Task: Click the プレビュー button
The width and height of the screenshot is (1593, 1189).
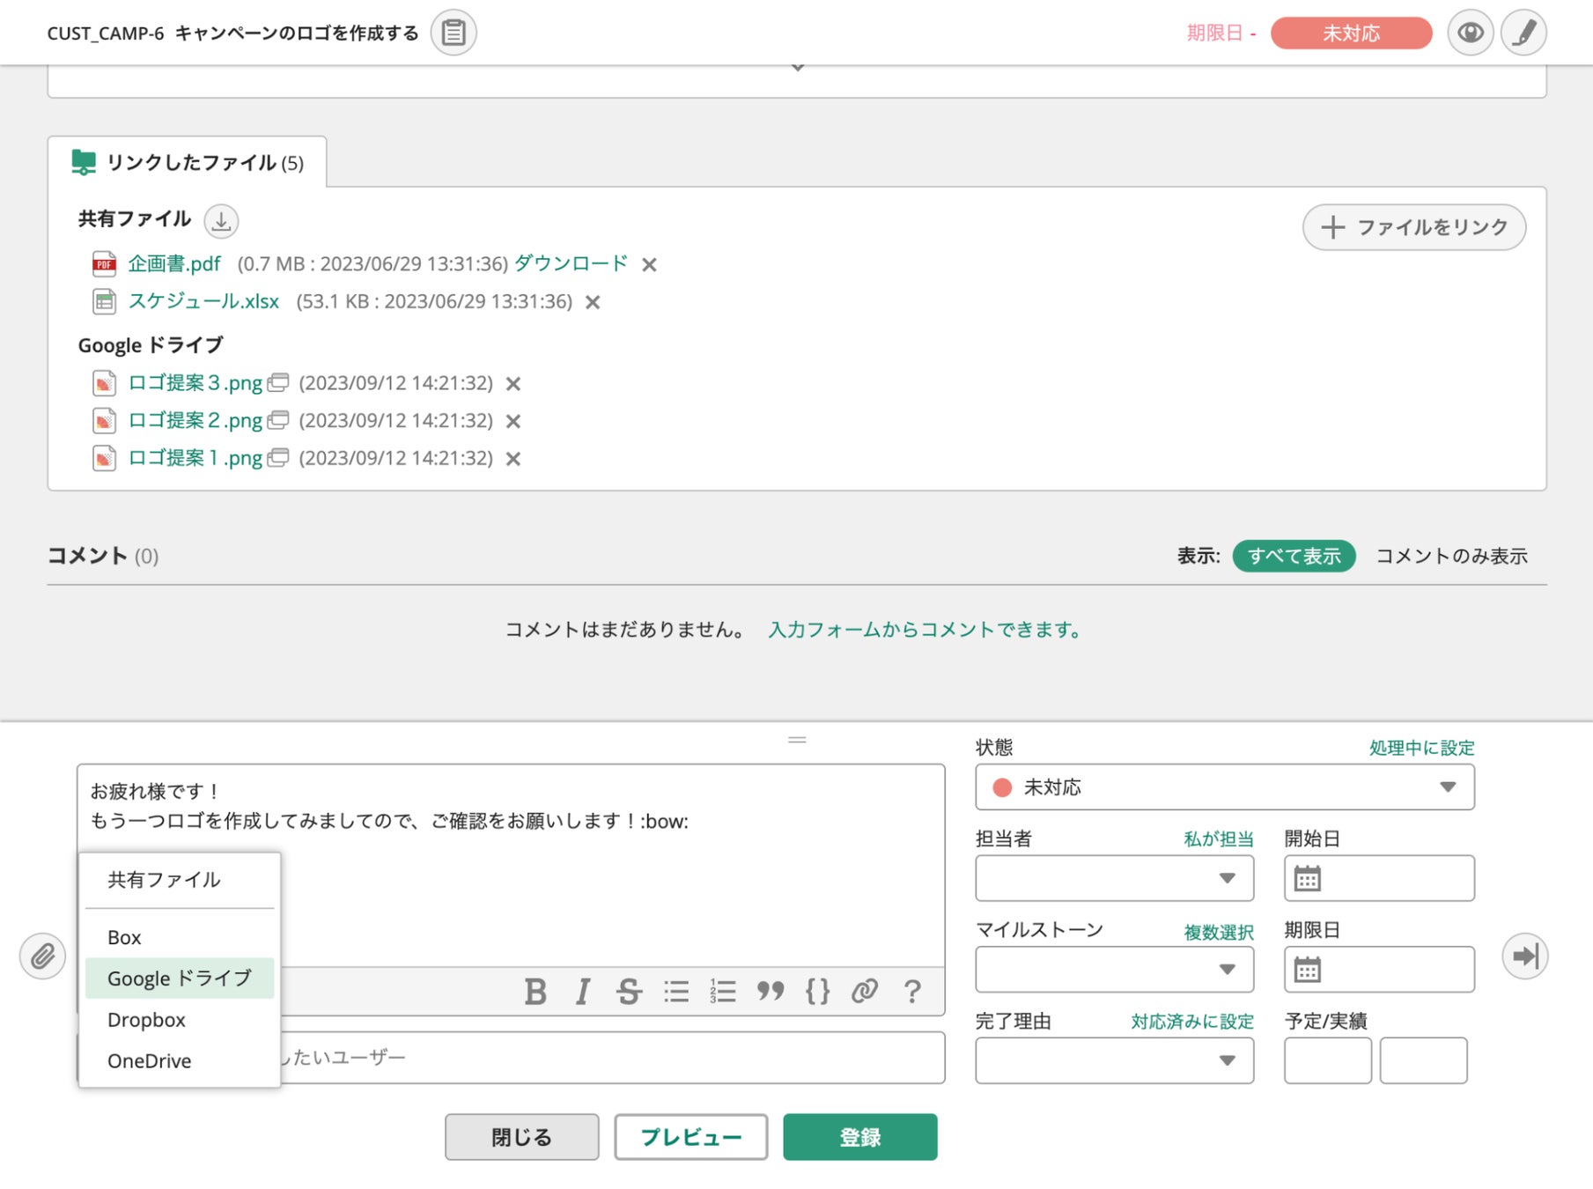Action: tap(691, 1137)
